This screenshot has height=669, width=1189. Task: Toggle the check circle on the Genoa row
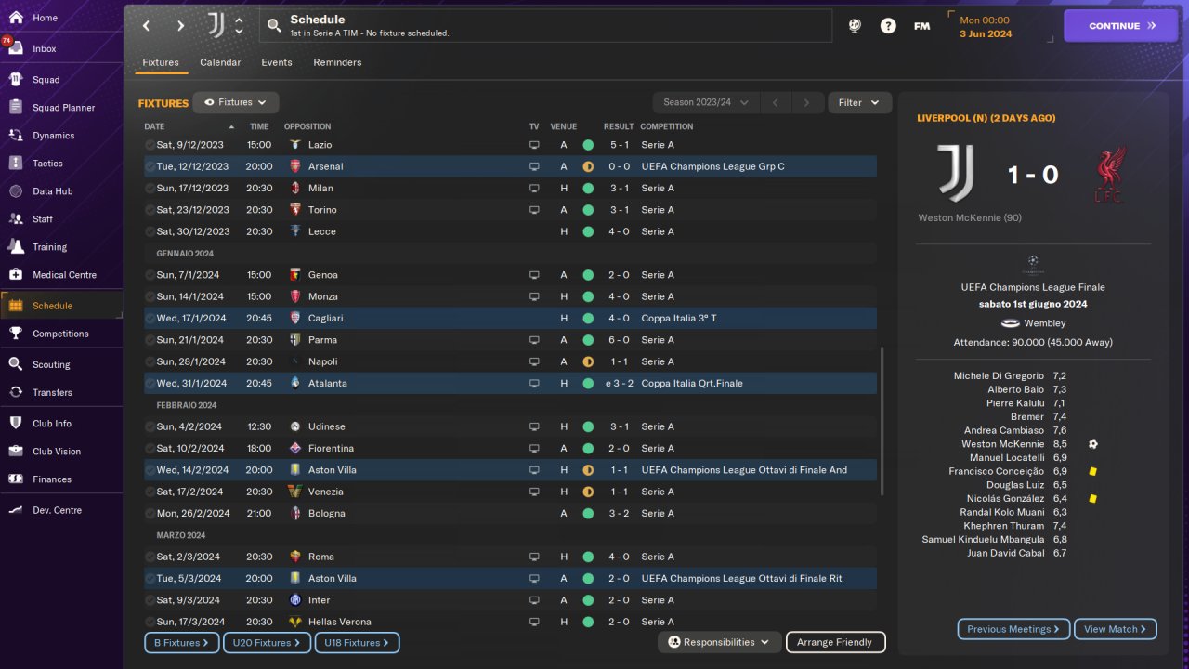coord(150,275)
